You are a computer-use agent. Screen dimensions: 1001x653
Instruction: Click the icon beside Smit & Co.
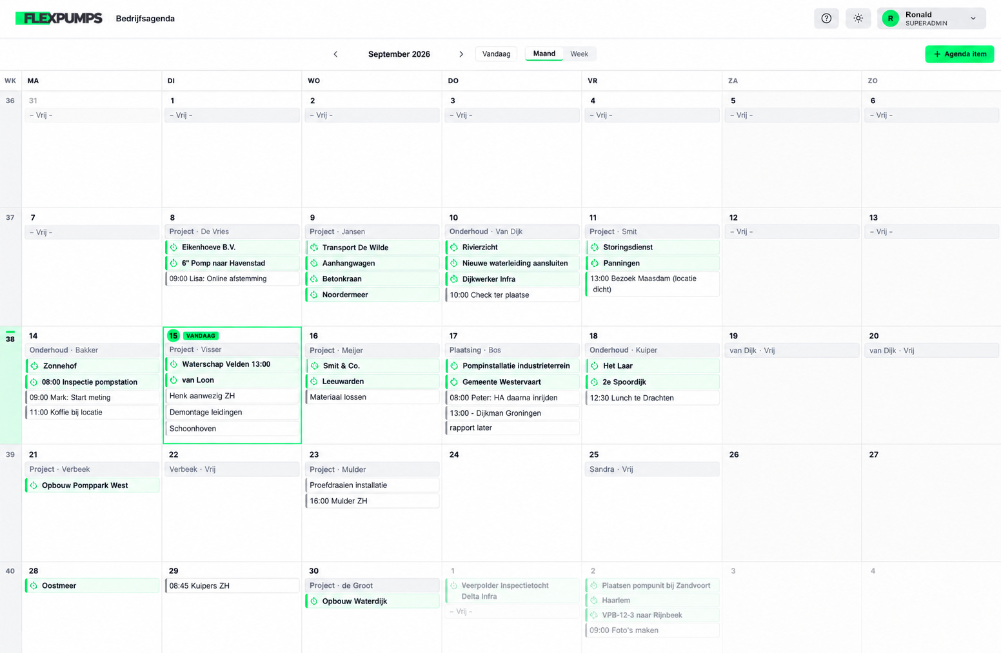314,366
